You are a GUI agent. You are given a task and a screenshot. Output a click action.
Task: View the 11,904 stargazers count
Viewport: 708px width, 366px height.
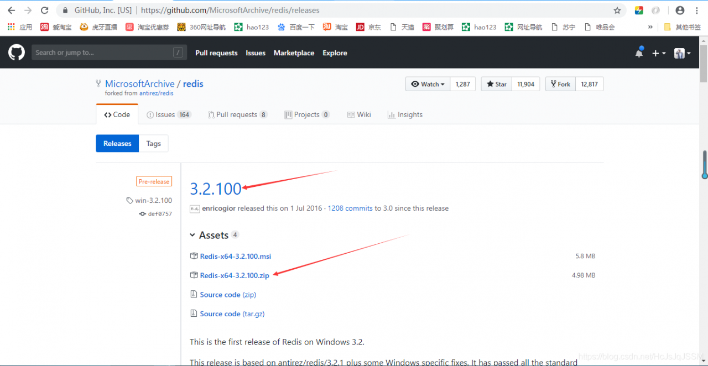pos(526,84)
